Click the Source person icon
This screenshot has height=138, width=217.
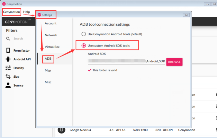coord(8,85)
